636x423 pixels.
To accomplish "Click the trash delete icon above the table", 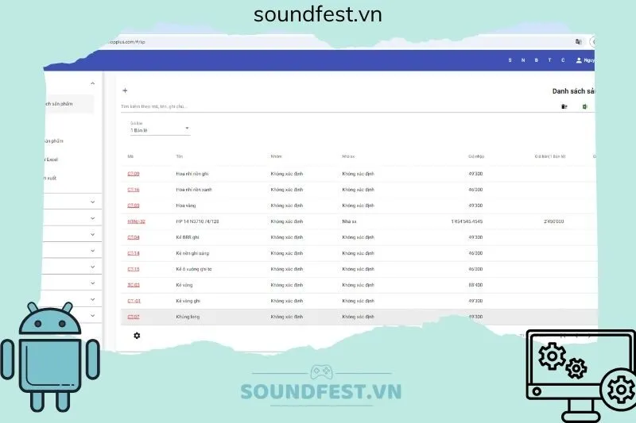I will [x=564, y=106].
